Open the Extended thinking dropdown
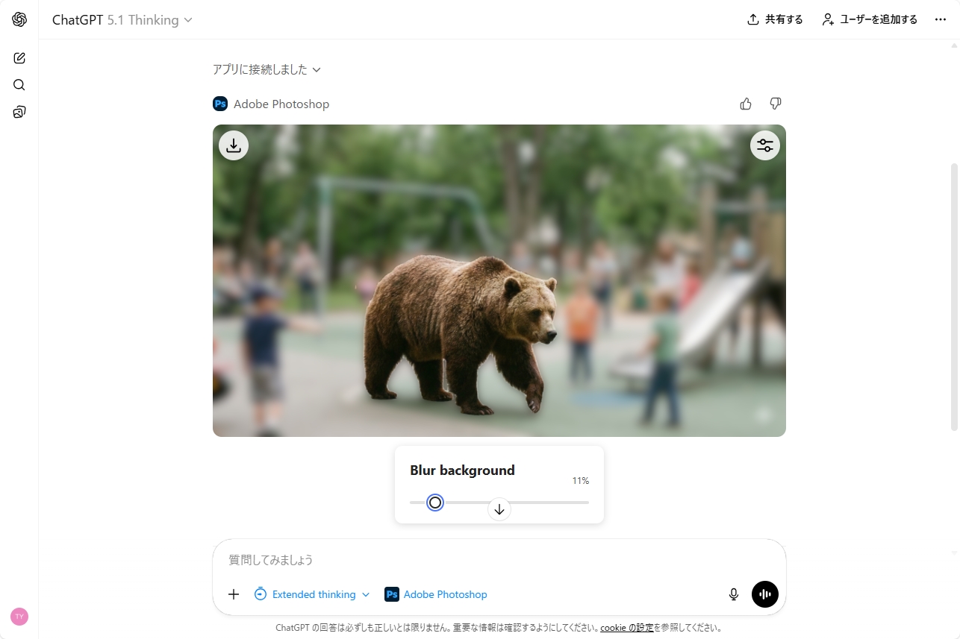The height and width of the screenshot is (639, 960). pyautogui.click(x=312, y=594)
